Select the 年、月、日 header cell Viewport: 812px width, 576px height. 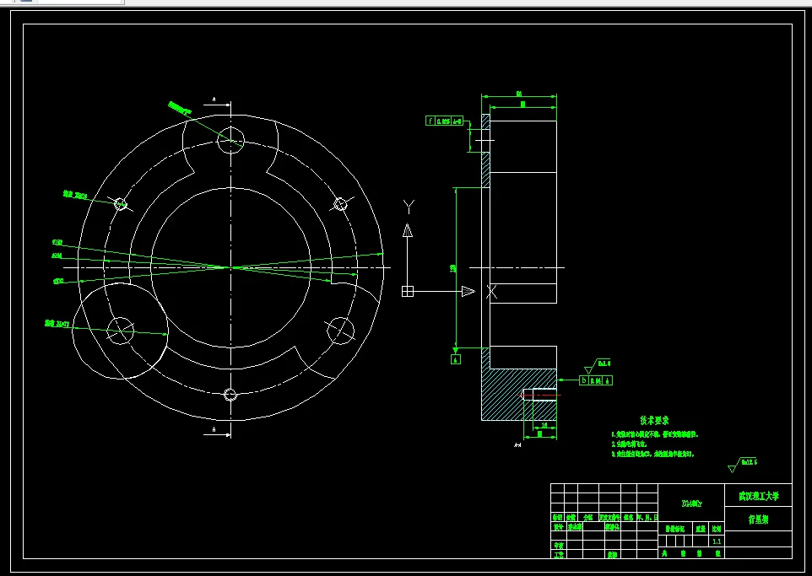coord(648,518)
